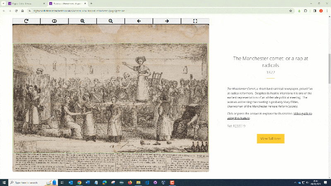Image resolution: width=331 pixels, height=186 pixels.
Task: Open Google Chrome from the taskbar
Action: (x=79, y=183)
